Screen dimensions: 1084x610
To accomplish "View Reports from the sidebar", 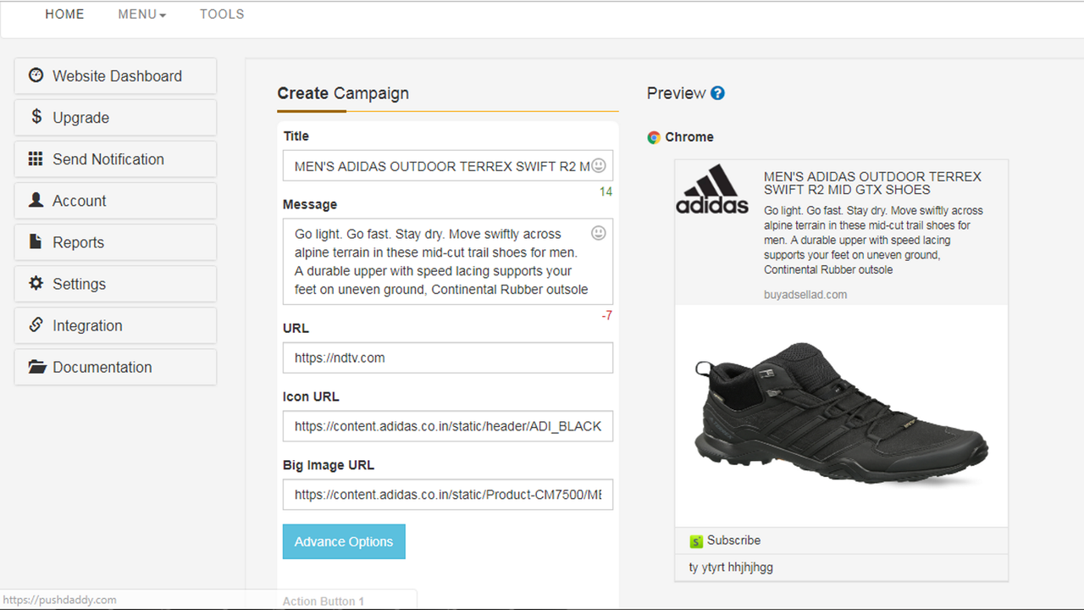I will 115,242.
